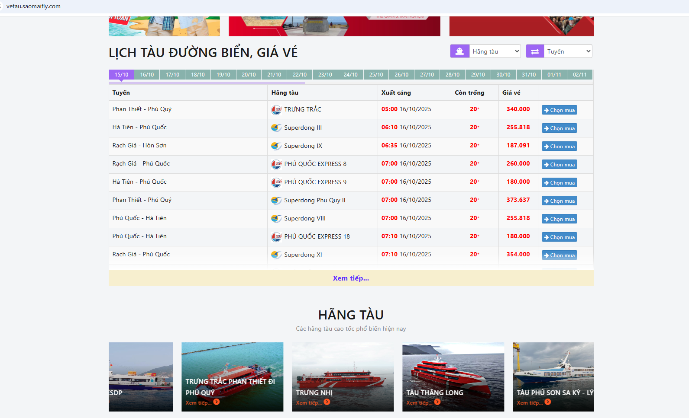Click Xem tiếp... to load more schedules
This screenshot has height=418, width=689.
point(351,278)
